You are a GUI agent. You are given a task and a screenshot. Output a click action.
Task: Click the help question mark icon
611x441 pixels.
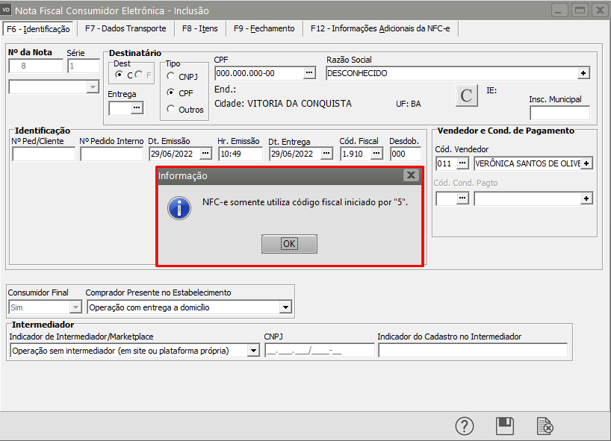465,426
